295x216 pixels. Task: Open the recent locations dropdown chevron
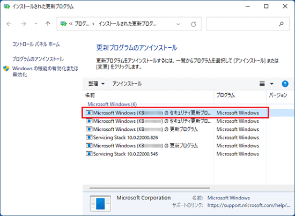point(36,24)
